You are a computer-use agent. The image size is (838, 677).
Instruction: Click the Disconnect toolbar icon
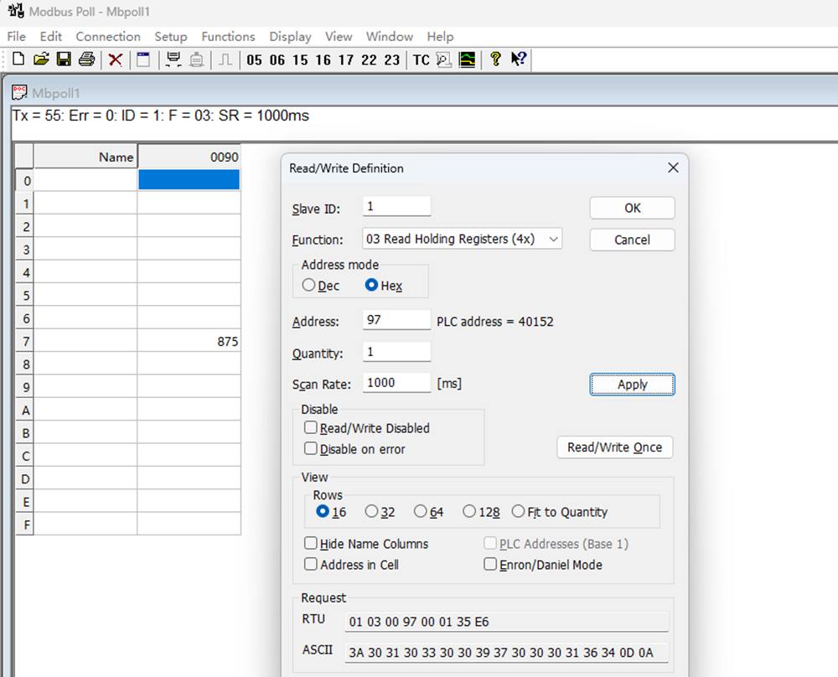click(197, 59)
